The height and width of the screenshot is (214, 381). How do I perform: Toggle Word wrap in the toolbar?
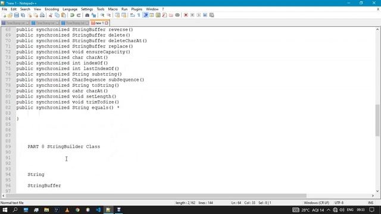tap(132, 15)
